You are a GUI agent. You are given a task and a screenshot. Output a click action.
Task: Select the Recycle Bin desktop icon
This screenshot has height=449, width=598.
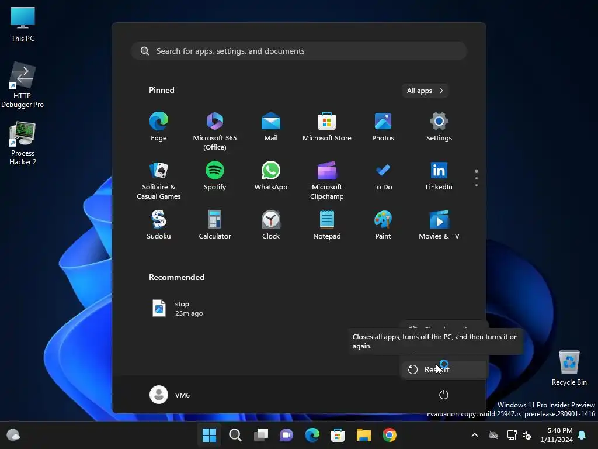click(x=569, y=368)
